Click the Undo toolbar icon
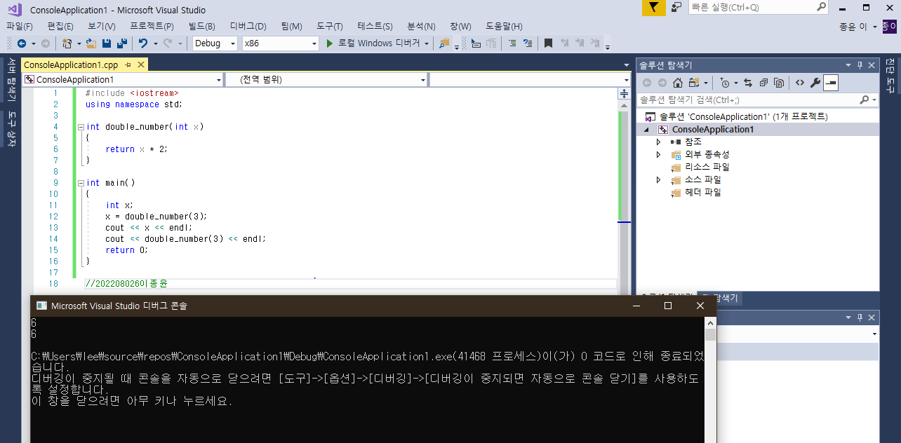This screenshot has height=443, width=901. tap(142, 43)
